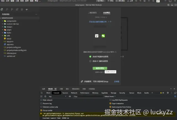Enable Preserve log checkbox
The image size is (177, 120).
pos(41,103)
